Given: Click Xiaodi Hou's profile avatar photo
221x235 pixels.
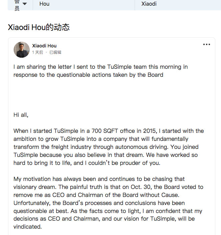Looking at the screenshot, I should 22,50.
